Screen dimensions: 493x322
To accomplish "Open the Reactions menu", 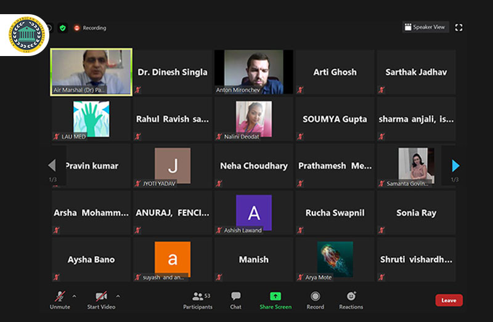I will pos(351,300).
